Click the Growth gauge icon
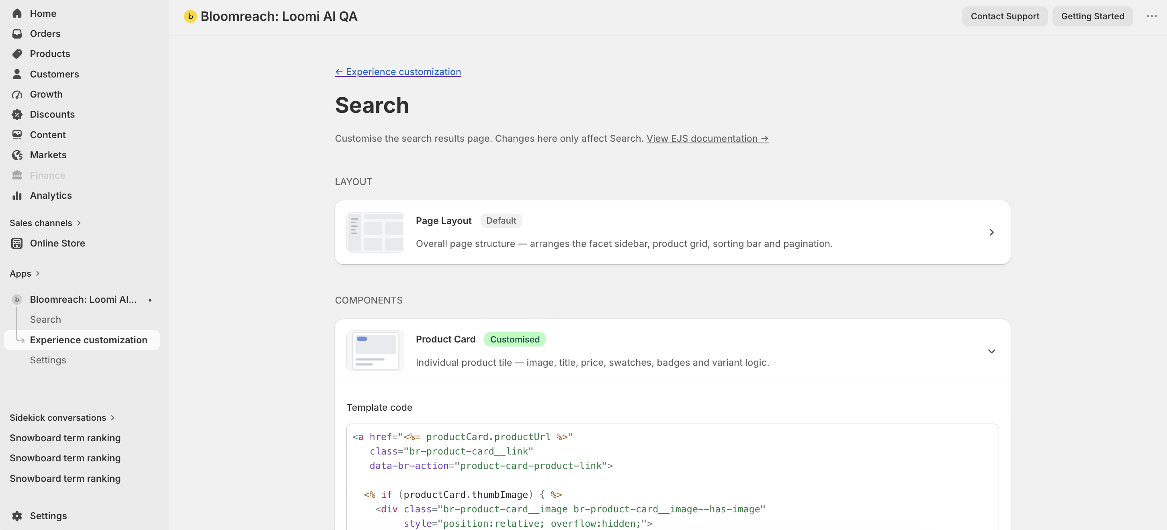The image size is (1167, 530). coord(17,94)
